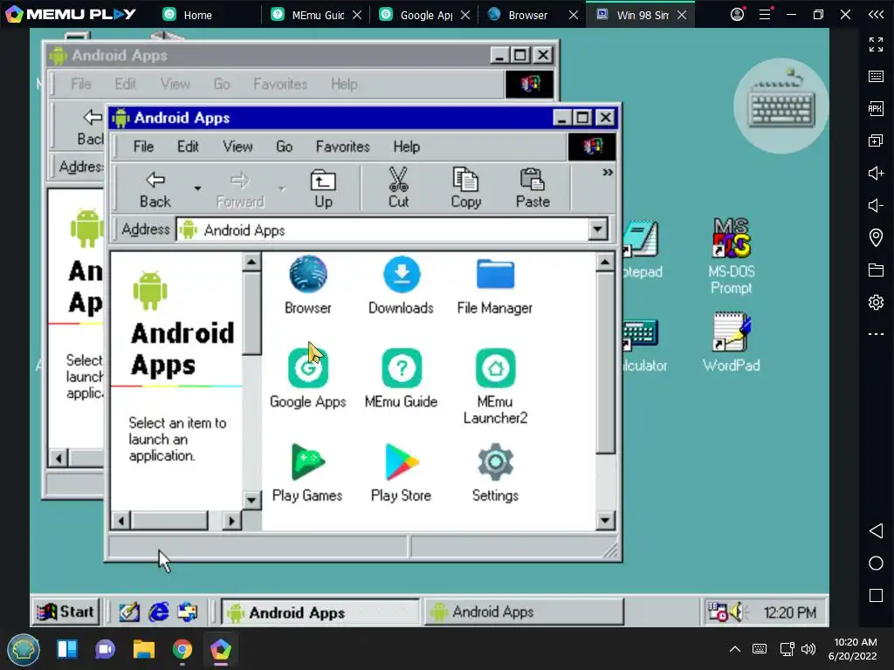The image size is (894, 670).
Task: Open the View menu in front window
Action: (x=237, y=147)
